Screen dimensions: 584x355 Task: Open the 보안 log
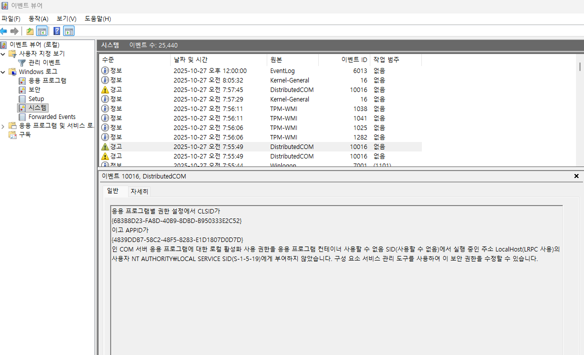[34, 89]
